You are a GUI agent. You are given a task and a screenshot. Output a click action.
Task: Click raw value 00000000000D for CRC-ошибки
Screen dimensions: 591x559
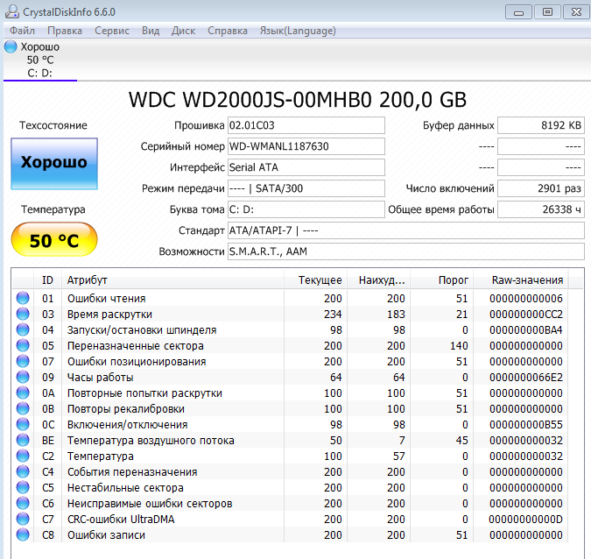[x=526, y=520]
